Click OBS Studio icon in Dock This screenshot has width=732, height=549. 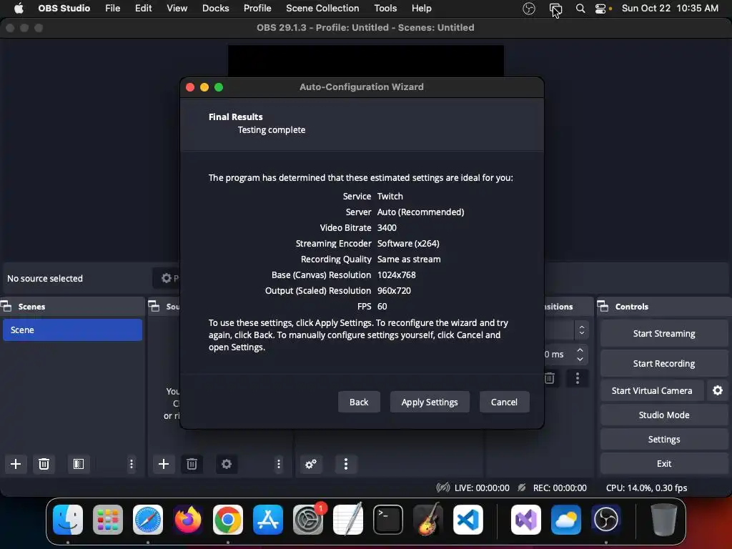[606, 519]
